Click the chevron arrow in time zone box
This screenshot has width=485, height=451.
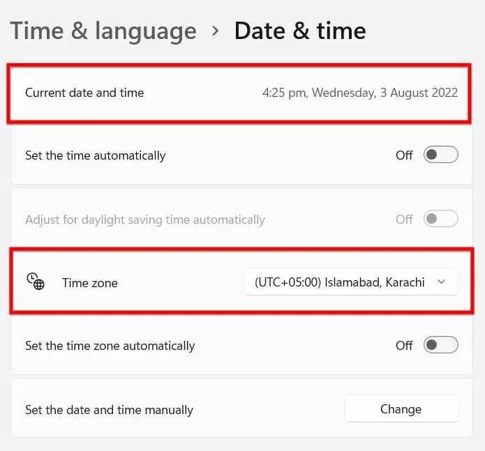coord(442,282)
